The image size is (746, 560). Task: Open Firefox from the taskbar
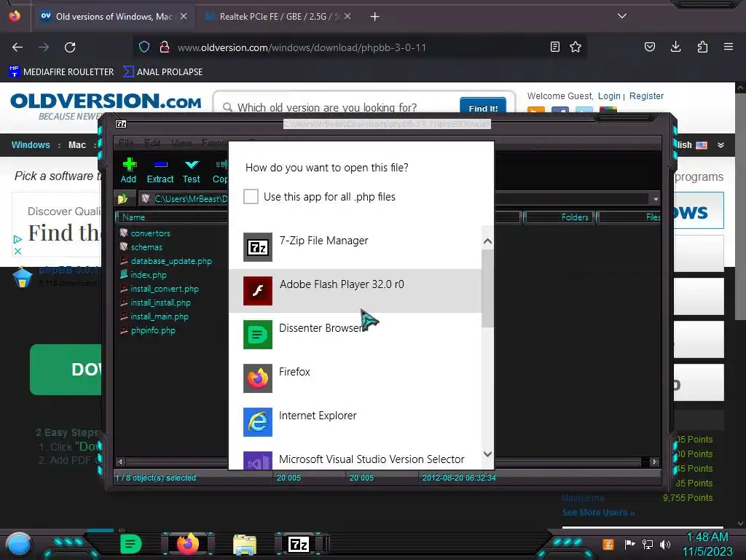click(x=188, y=544)
